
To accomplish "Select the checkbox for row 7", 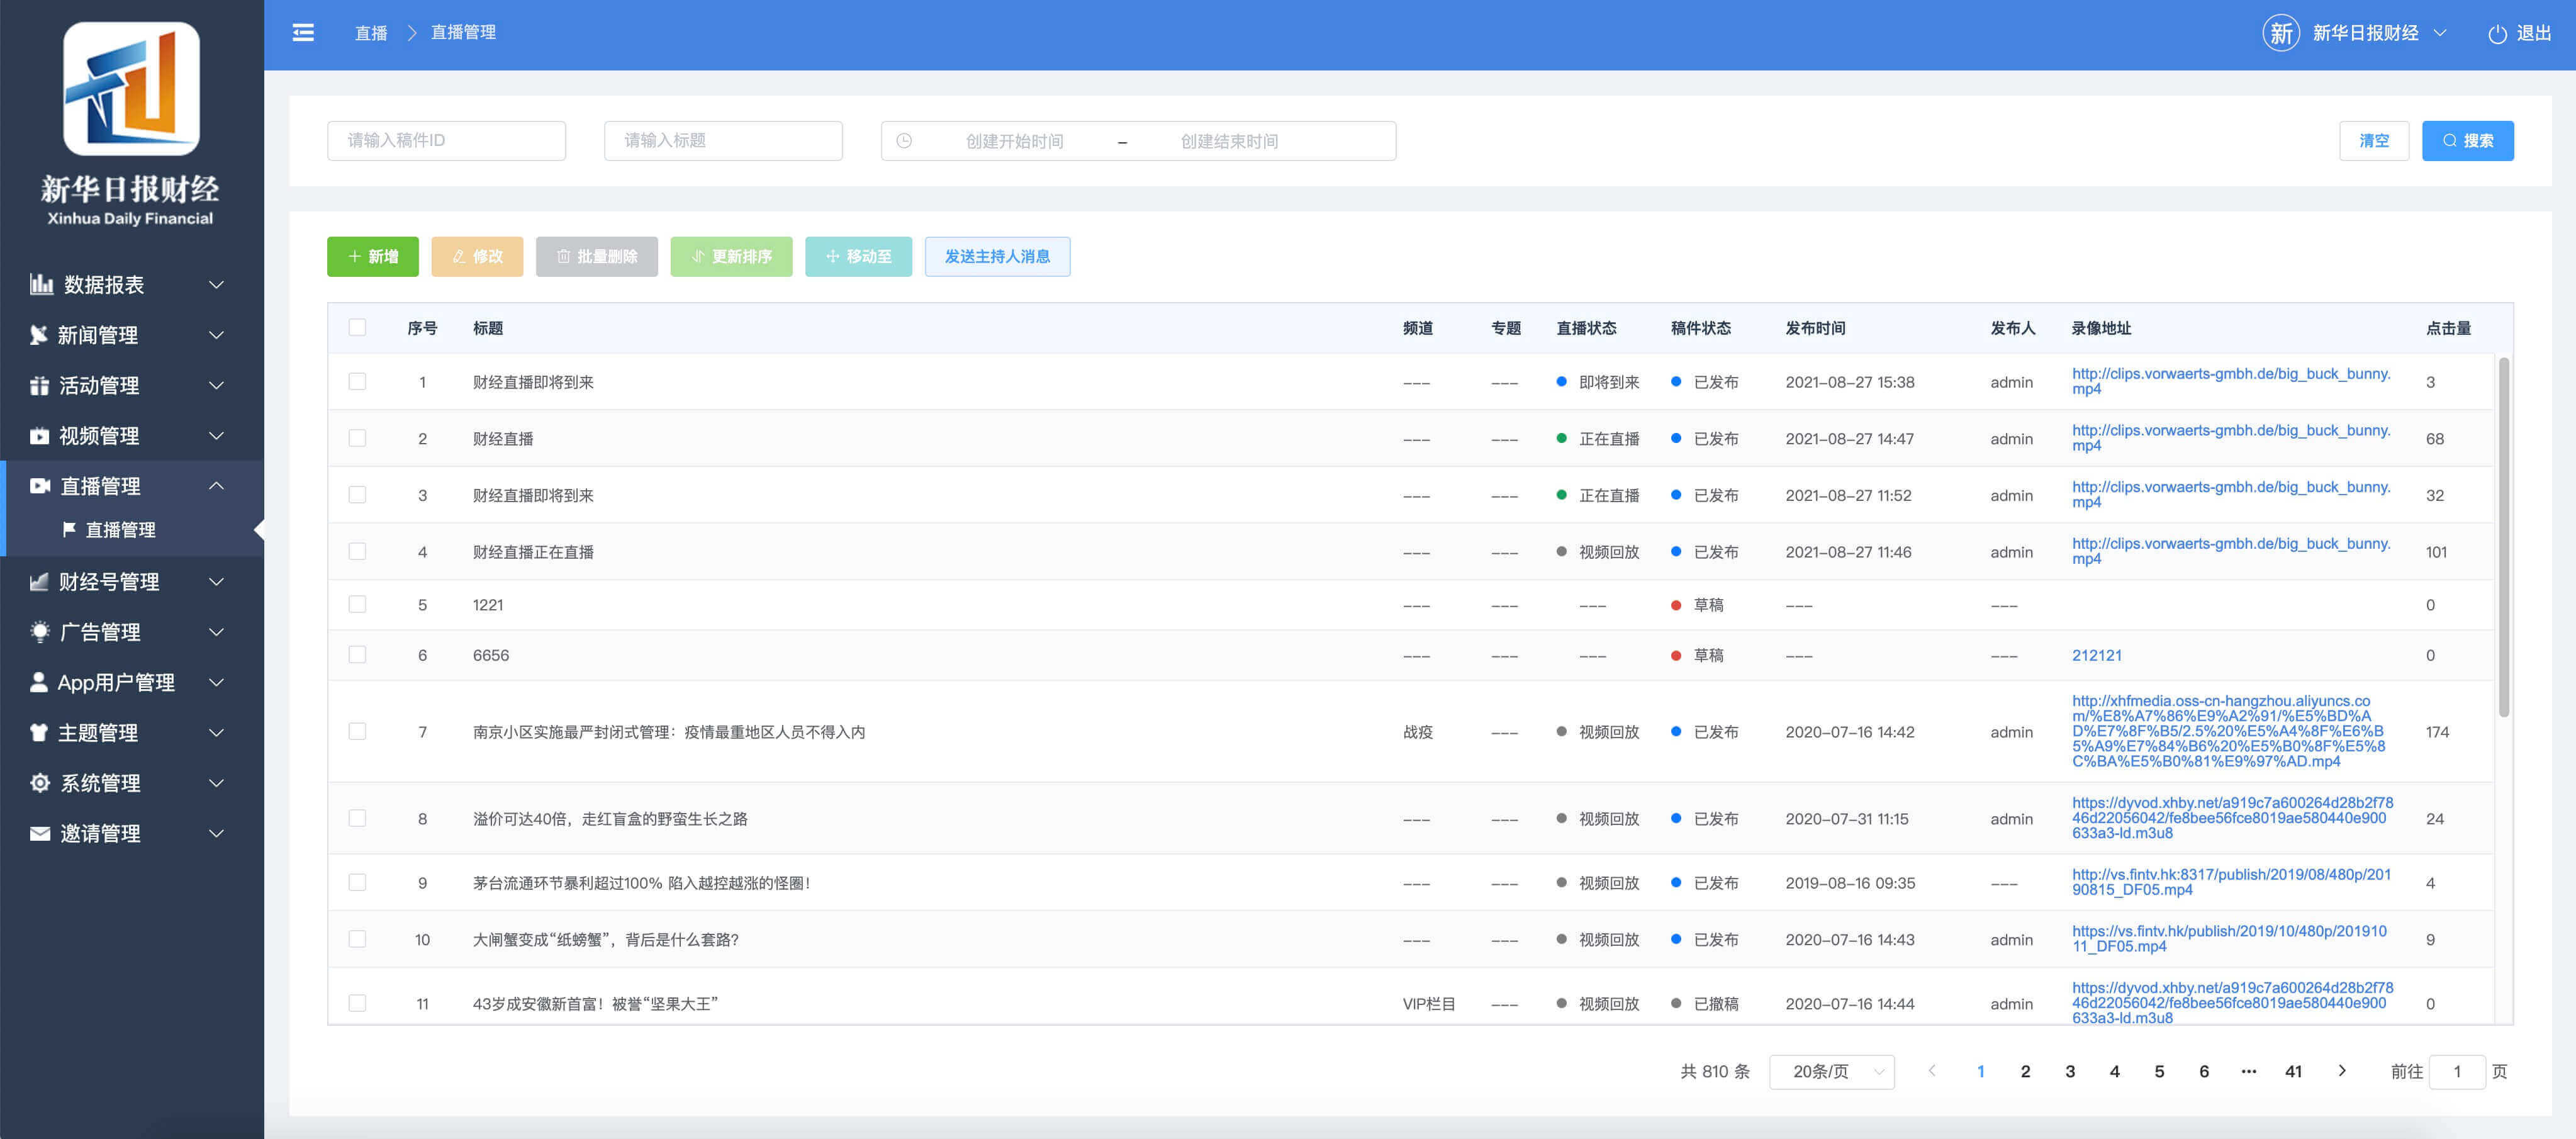I will tap(357, 731).
